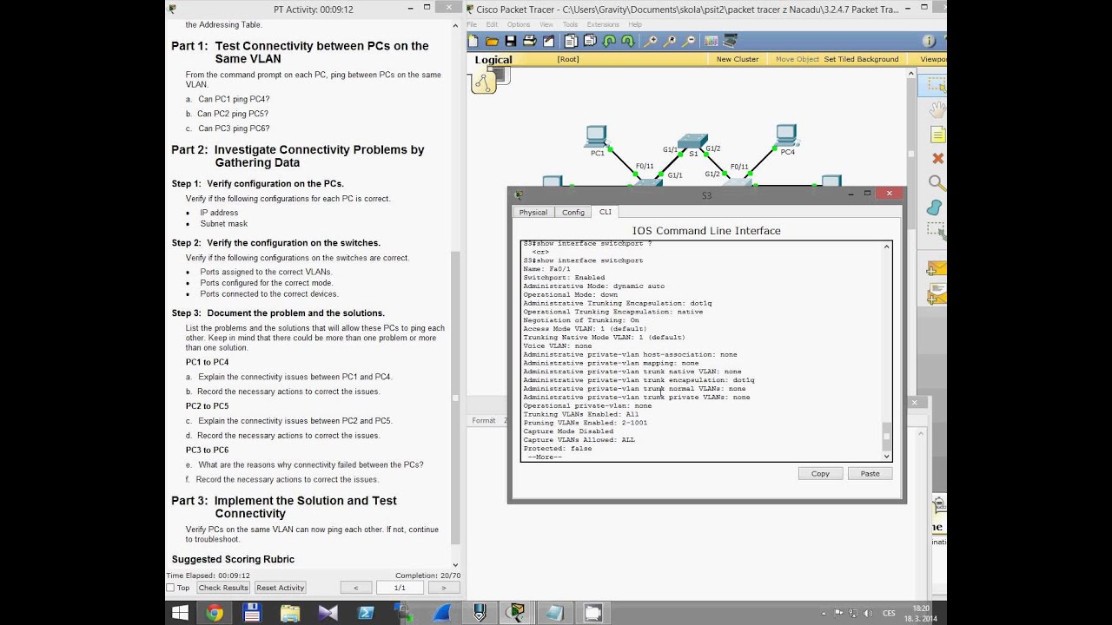Zoom in on the workspace
This screenshot has width=1112, height=625.
coord(650,41)
